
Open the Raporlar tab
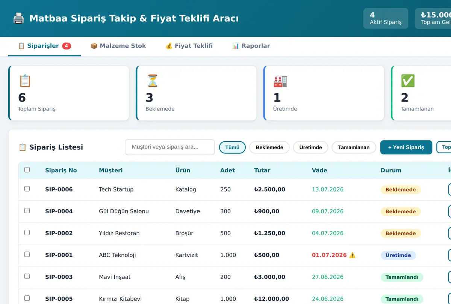click(x=251, y=46)
